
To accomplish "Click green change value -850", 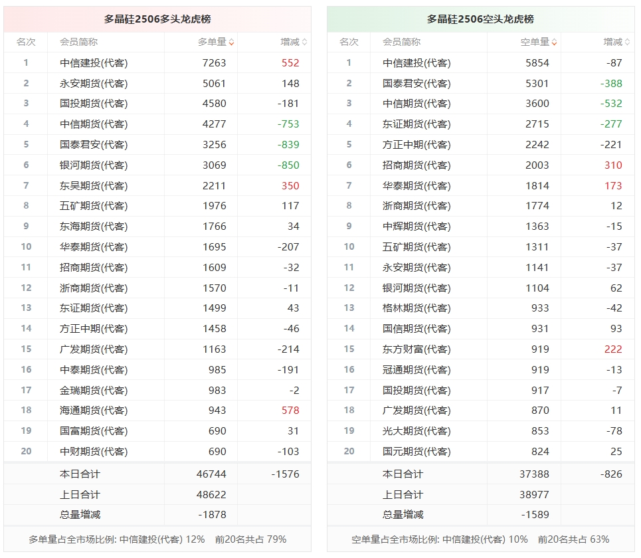I will click(288, 165).
